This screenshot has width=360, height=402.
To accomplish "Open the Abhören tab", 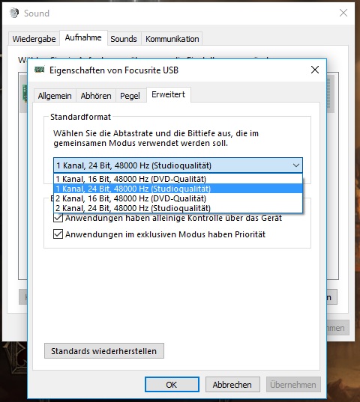I will [96, 96].
